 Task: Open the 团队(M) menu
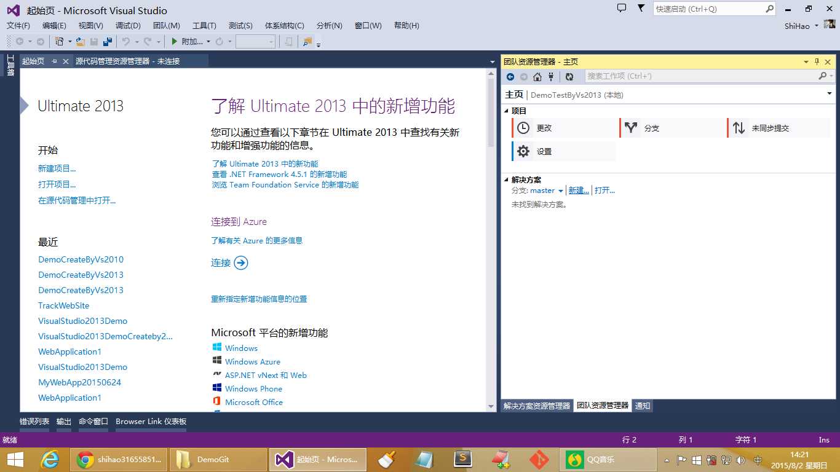tap(166, 26)
